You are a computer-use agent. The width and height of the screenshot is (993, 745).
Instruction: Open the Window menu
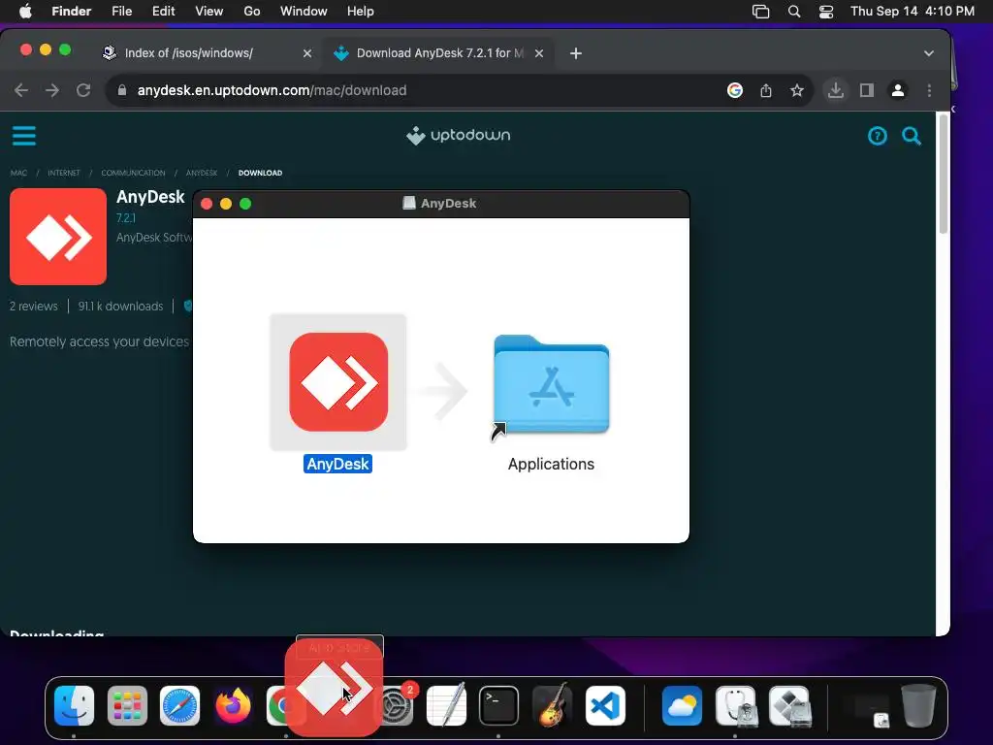click(x=304, y=12)
